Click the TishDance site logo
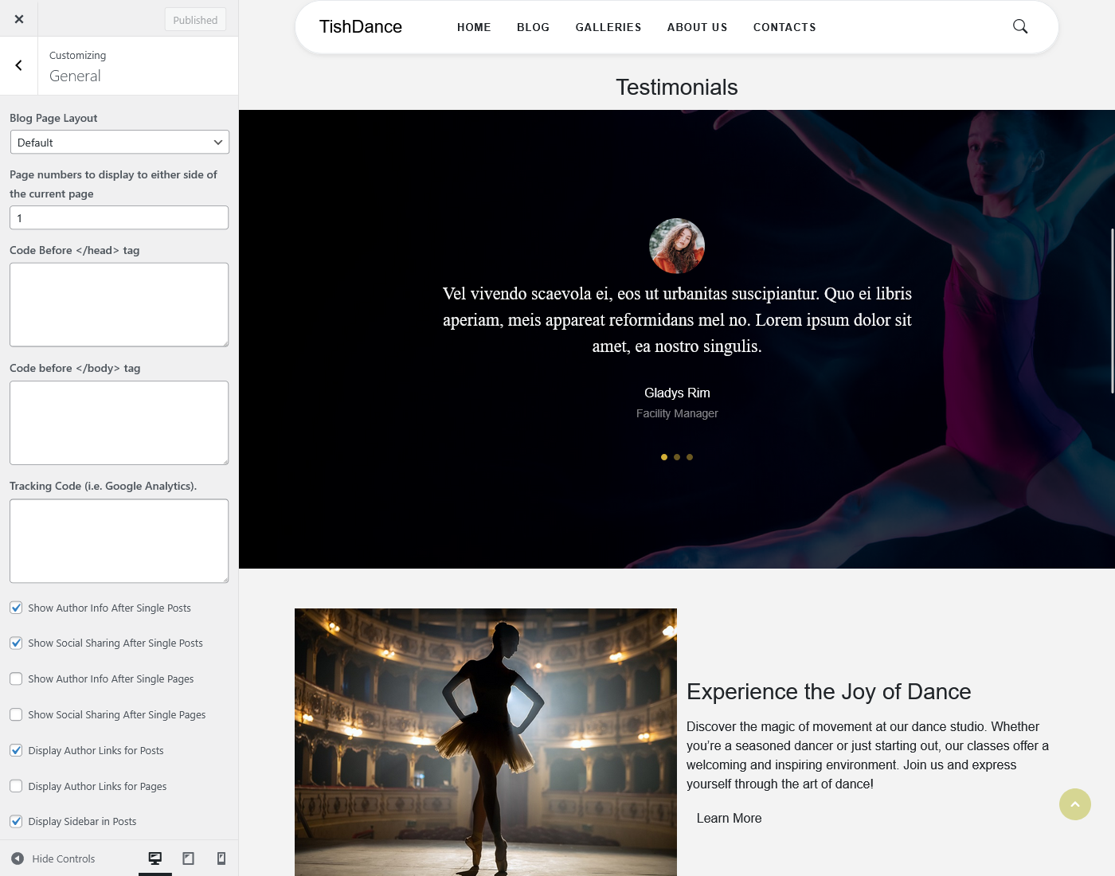Viewport: 1115px width, 876px height. pyautogui.click(x=360, y=27)
